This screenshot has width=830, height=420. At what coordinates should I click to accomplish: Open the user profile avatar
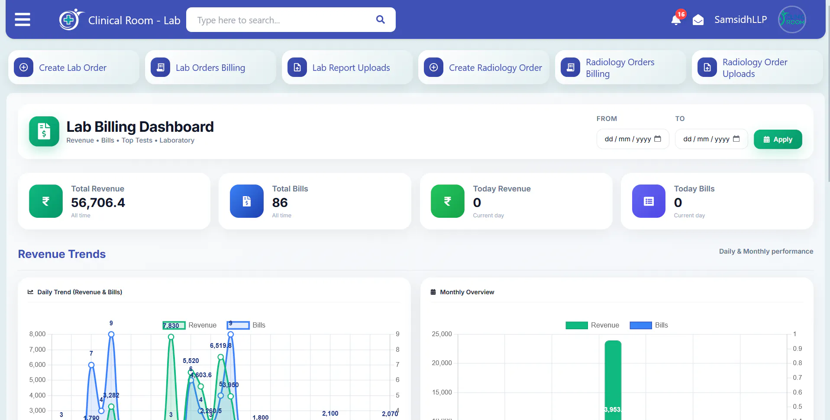coord(791,19)
